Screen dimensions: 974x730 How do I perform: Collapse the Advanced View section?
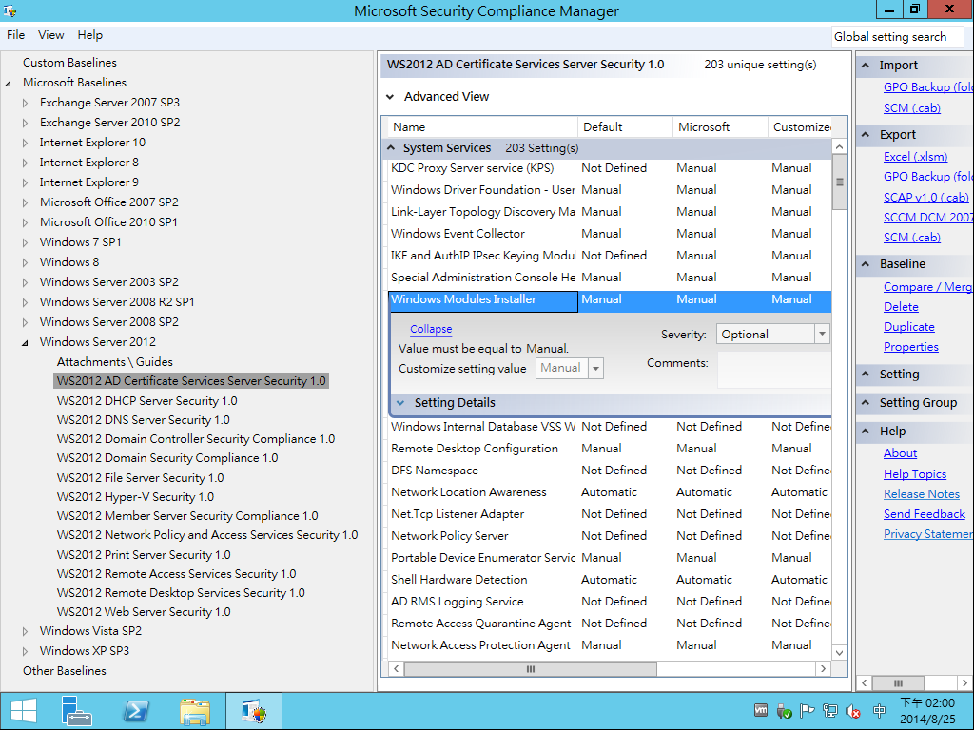(390, 97)
